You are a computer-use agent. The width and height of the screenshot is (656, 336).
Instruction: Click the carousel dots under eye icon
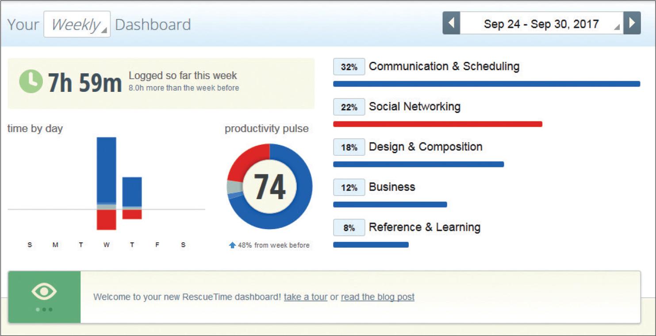(x=44, y=310)
